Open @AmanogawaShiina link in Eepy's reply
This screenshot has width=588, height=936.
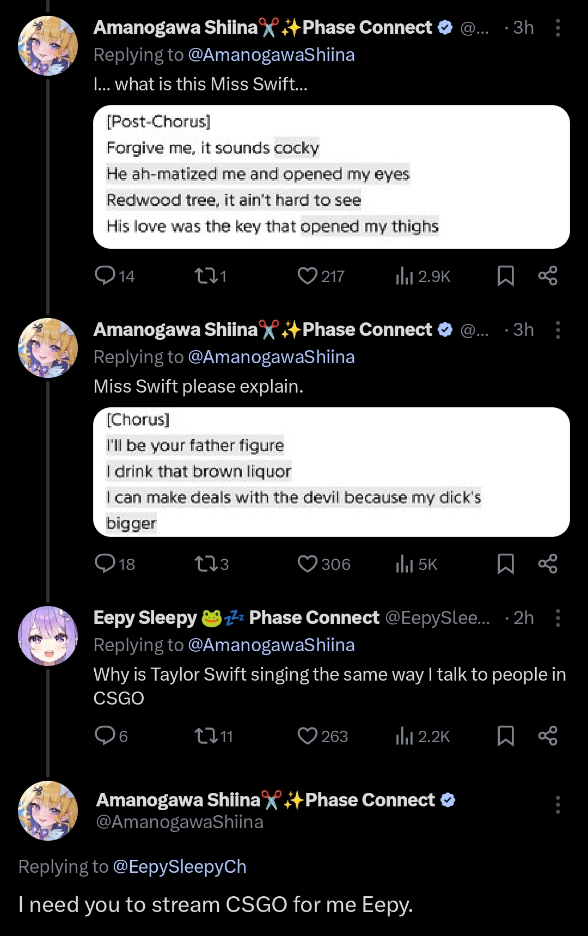[271, 645]
